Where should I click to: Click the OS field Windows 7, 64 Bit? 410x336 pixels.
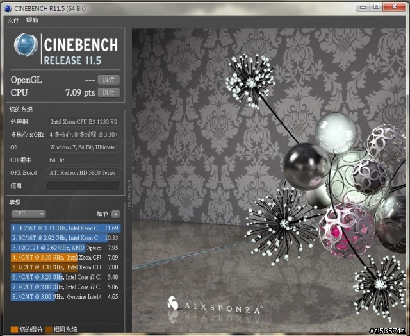(x=83, y=147)
